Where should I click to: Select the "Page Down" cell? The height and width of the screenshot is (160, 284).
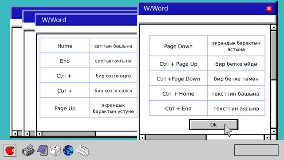coord(178,46)
